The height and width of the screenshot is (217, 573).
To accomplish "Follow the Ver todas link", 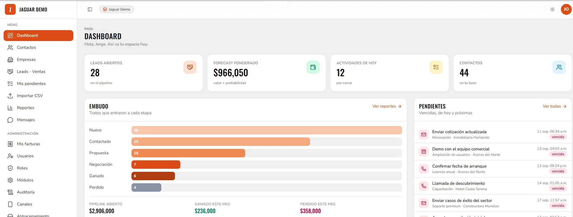I will 555,106.
